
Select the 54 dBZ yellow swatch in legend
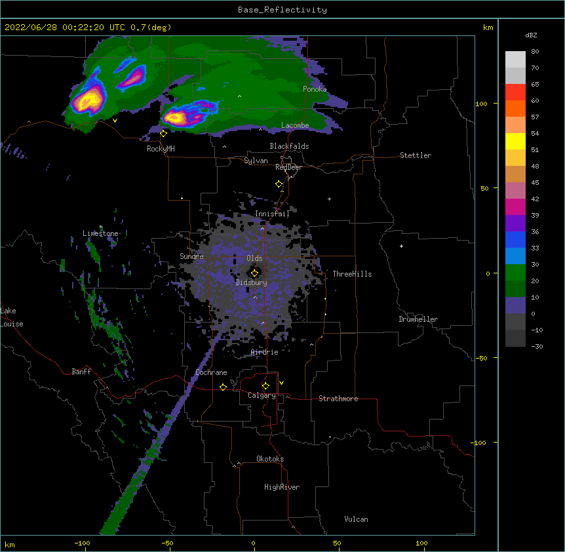point(515,141)
